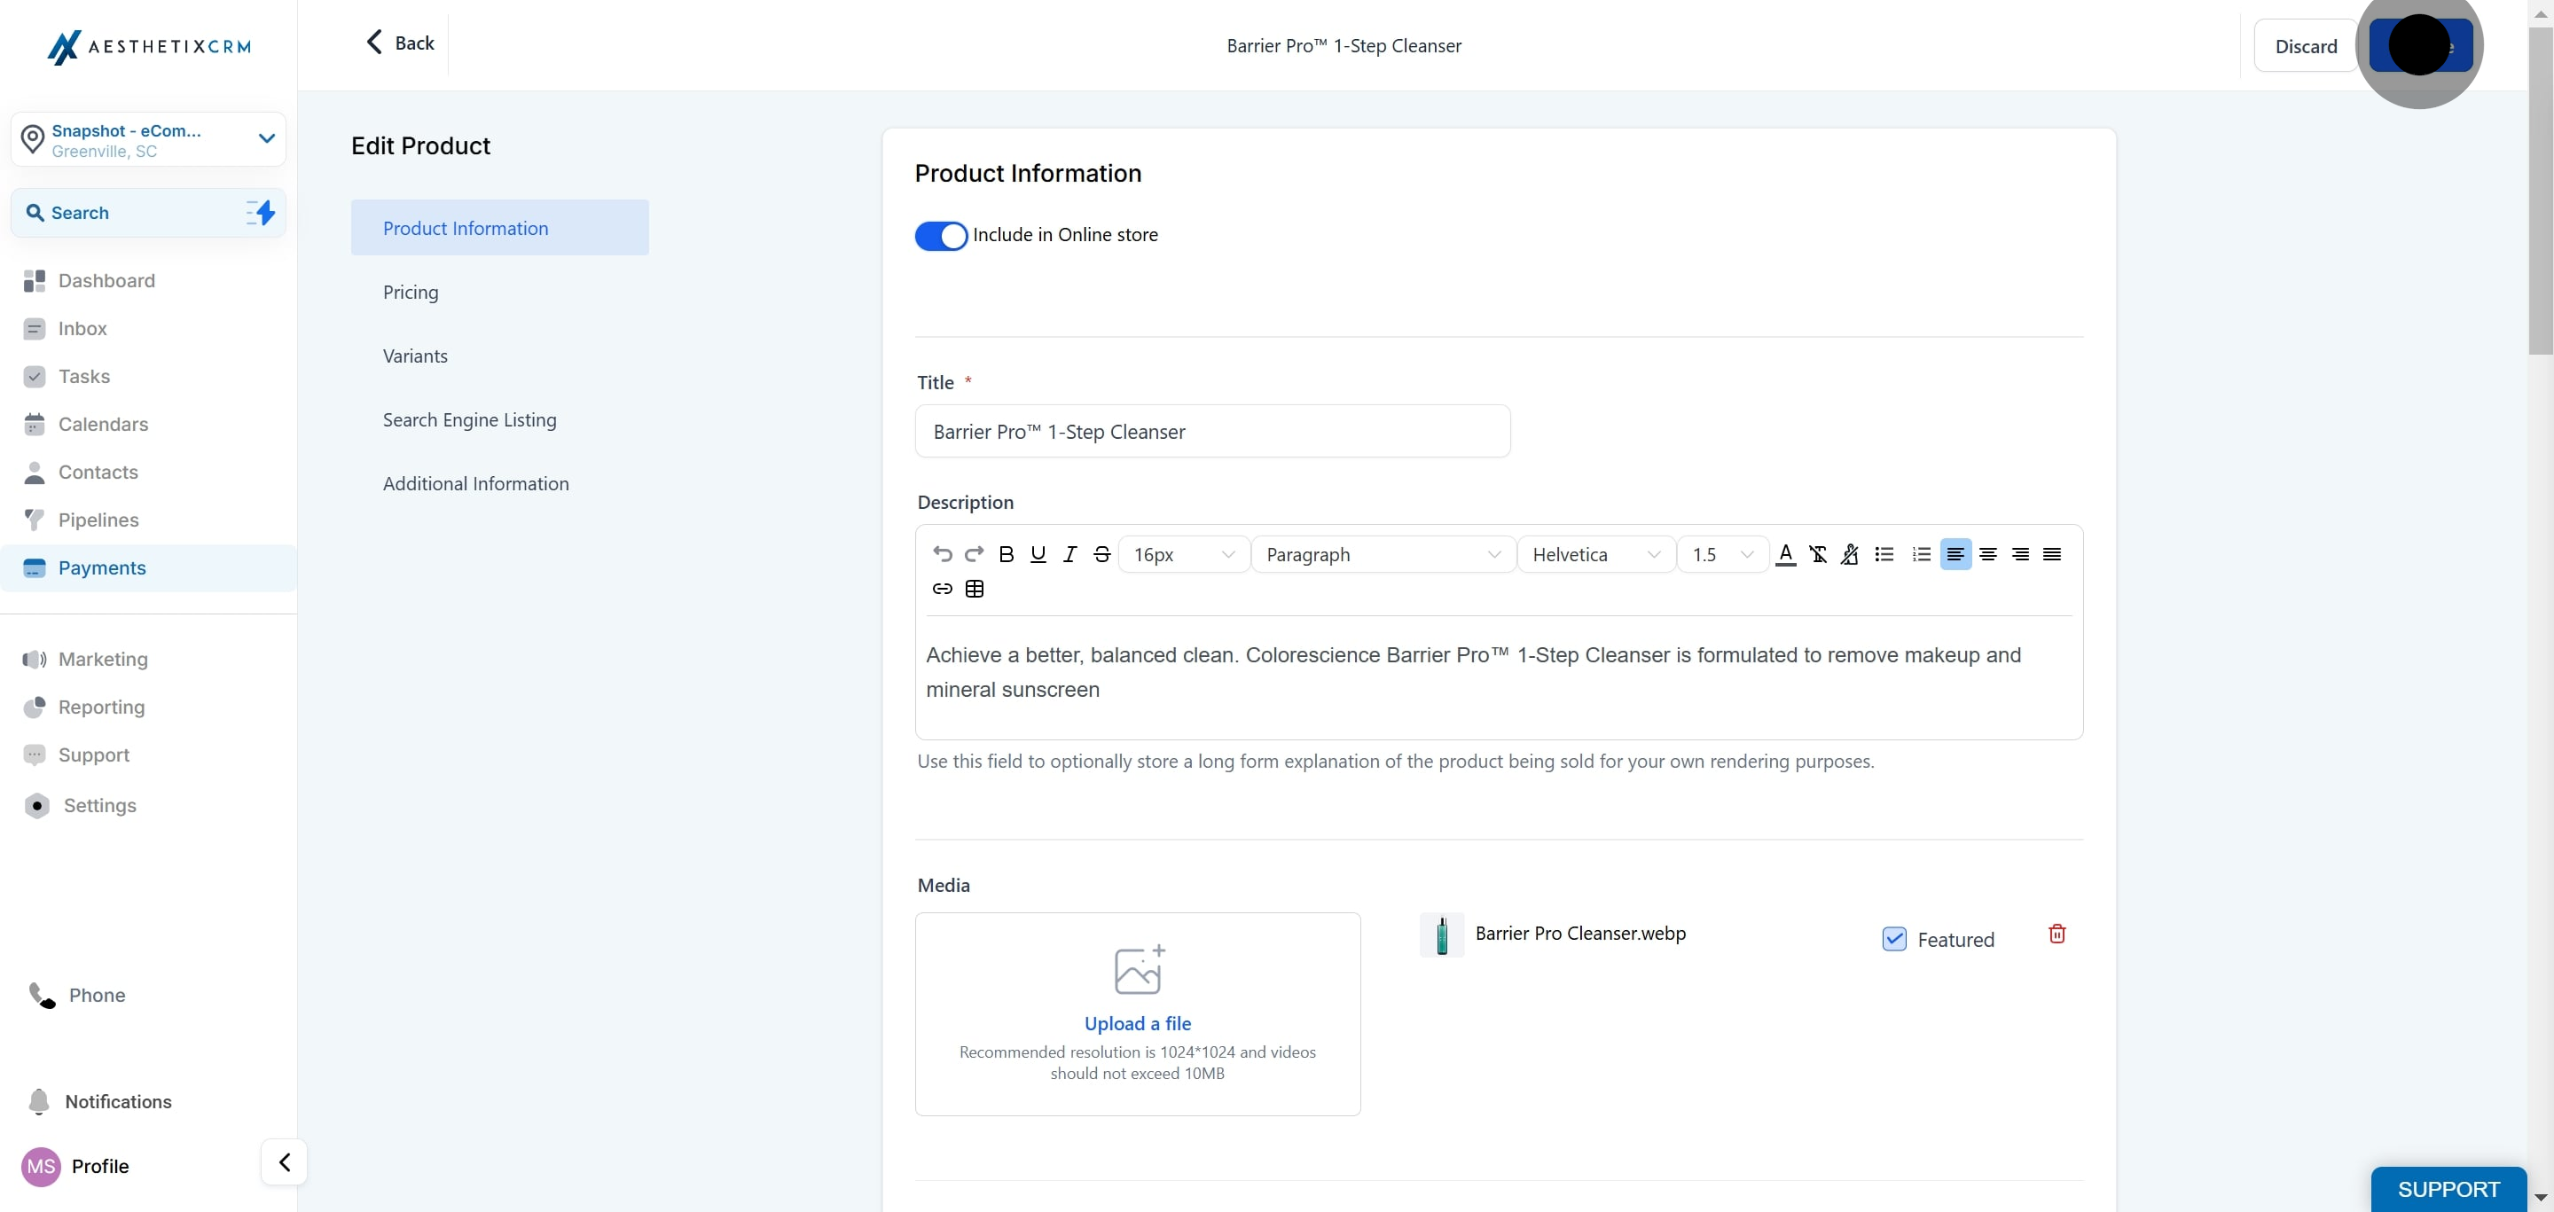Viewport: 2554px width, 1212px height.
Task: Click the quick actions lightning icon
Action: (x=261, y=212)
